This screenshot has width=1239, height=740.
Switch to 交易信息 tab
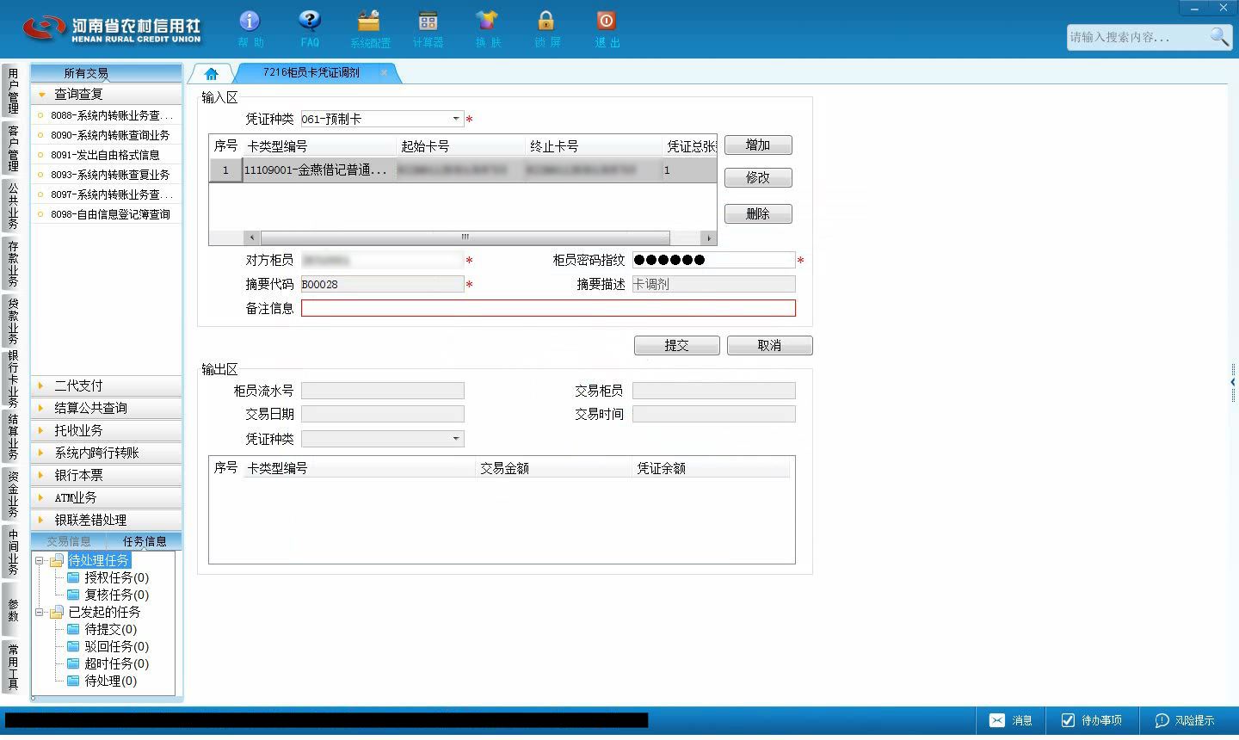[x=69, y=541]
